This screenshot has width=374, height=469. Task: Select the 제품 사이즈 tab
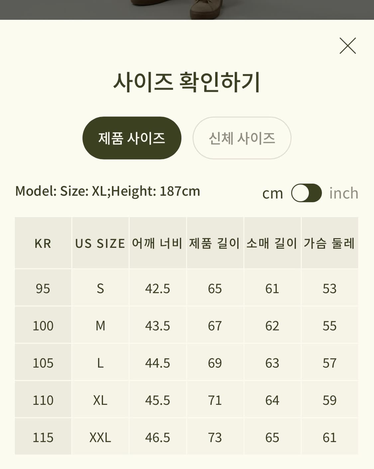(x=132, y=137)
